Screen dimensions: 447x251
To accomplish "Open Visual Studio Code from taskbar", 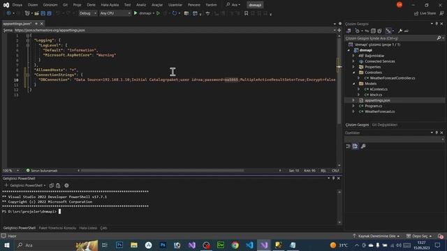I will click(250, 245).
